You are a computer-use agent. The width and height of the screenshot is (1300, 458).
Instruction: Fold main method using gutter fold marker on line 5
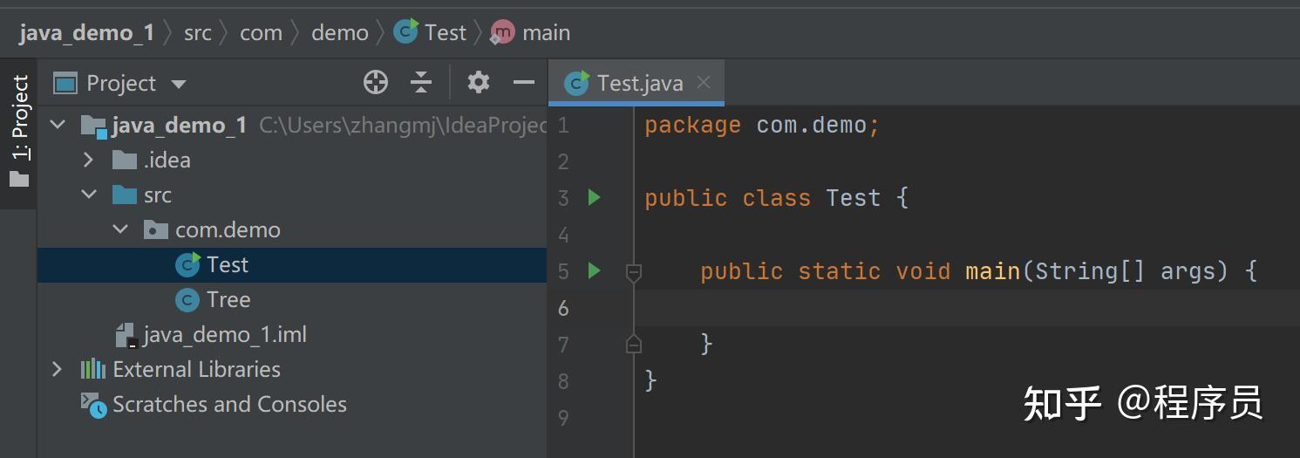634,272
